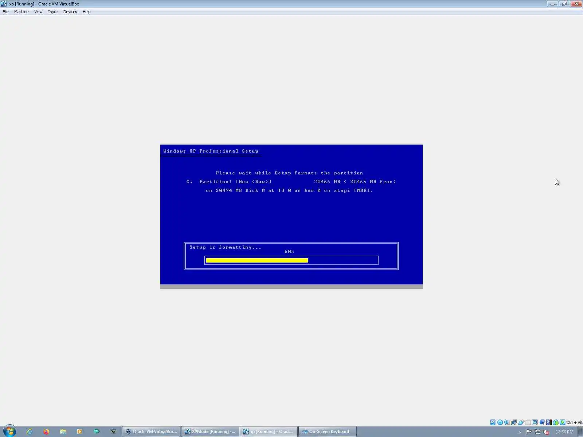Show hidden system tray icons

[520, 432]
